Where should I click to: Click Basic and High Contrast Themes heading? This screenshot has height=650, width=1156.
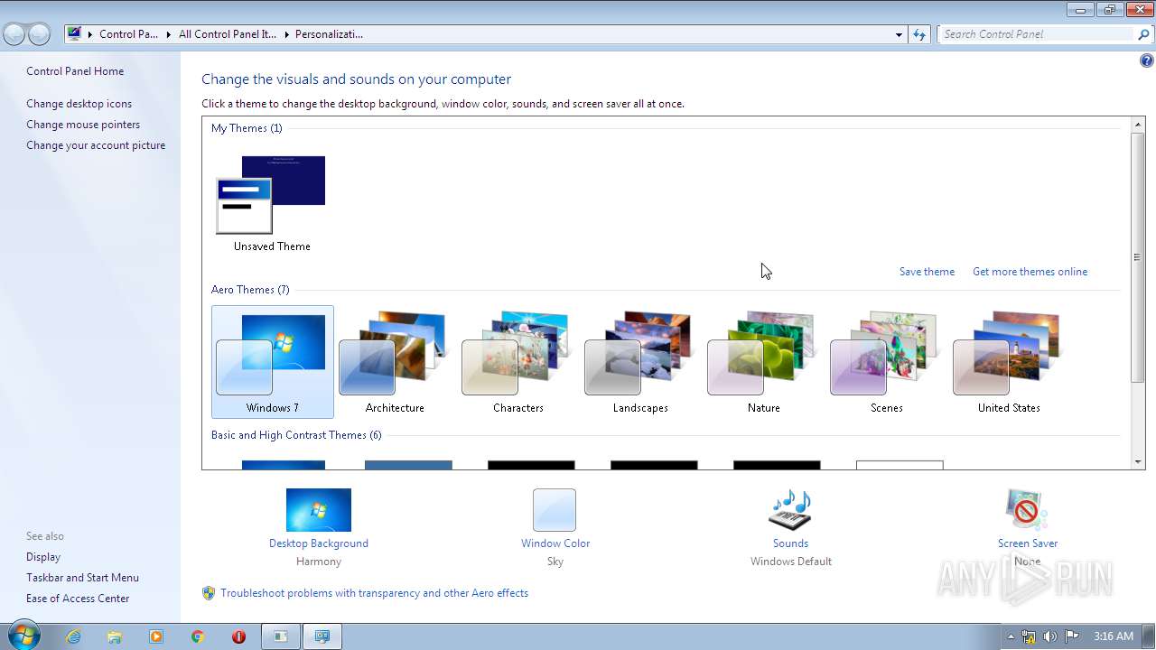296,435
